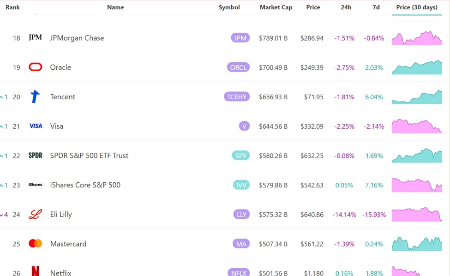
Task: Click the V symbol badge
Action: tap(244, 126)
